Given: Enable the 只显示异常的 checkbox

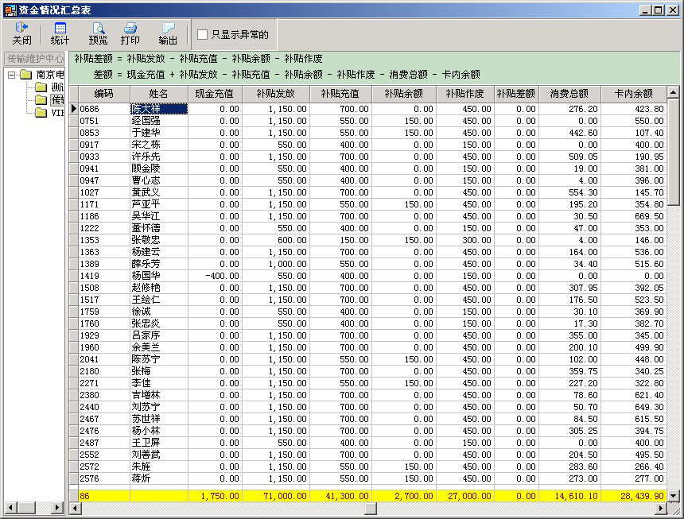Looking at the screenshot, I should pos(203,34).
